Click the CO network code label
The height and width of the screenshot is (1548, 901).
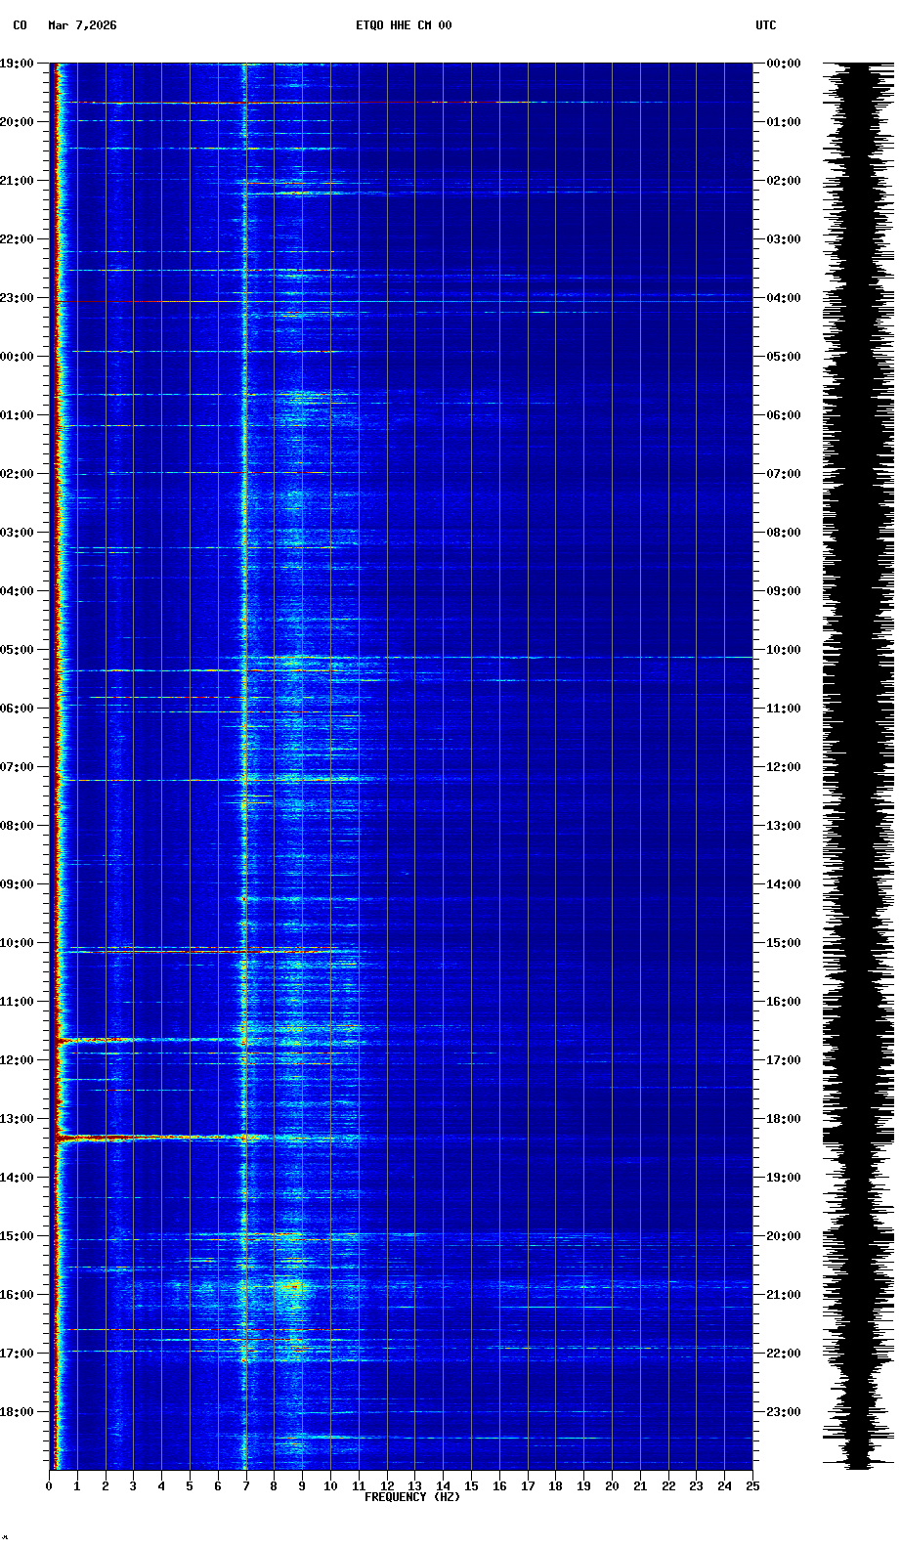[20, 25]
